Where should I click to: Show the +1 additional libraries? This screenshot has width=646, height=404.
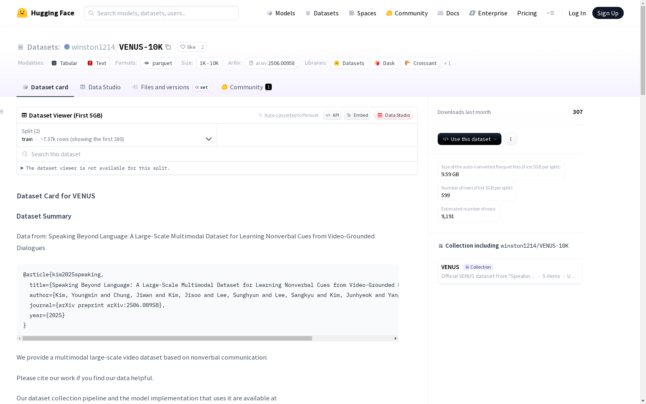coord(447,63)
